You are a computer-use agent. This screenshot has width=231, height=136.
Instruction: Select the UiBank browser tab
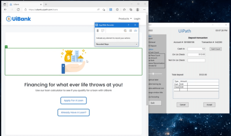[26, 4]
